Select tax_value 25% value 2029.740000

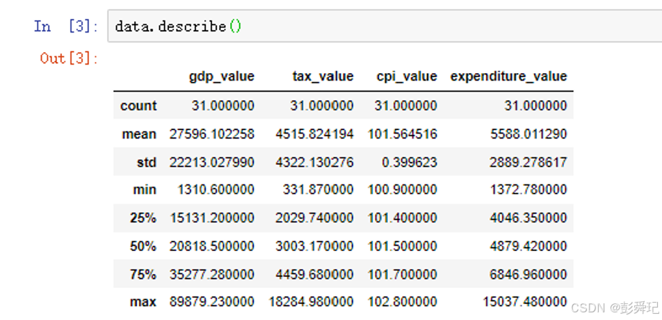(315, 218)
